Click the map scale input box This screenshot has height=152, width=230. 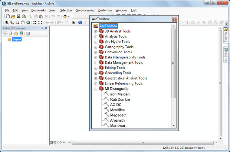click(81, 16)
